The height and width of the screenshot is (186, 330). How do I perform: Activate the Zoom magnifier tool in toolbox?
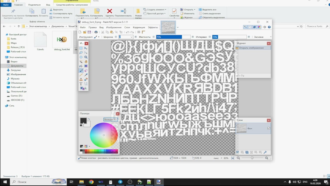(86, 57)
